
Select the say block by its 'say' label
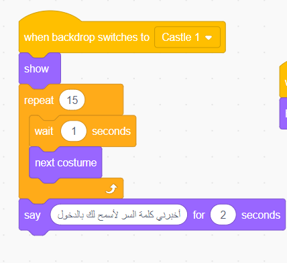click(32, 215)
